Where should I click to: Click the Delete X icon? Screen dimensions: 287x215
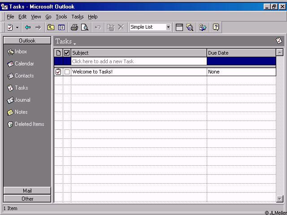click(x=121, y=27)
